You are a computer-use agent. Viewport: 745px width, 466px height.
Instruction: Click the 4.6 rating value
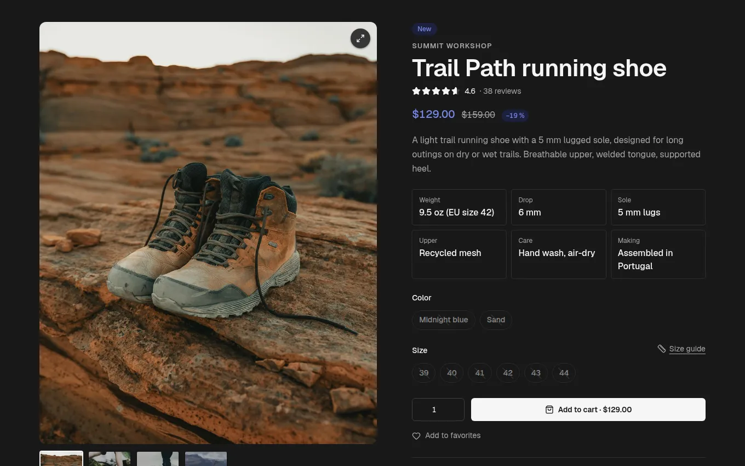(x=470, y=91)
